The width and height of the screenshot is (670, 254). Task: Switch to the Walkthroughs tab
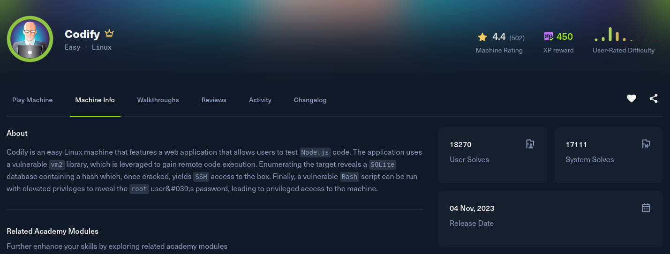pos(158,100)
